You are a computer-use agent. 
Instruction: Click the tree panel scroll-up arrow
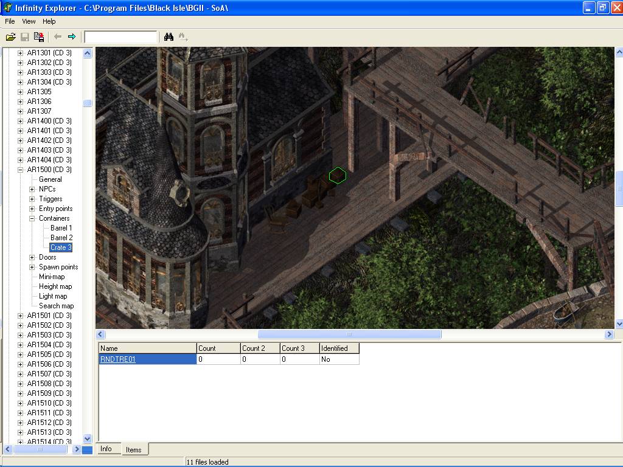pos(88,53)
